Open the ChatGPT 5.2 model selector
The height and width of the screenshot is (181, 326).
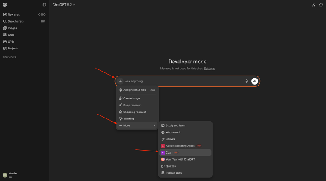(x=63, y=5)
